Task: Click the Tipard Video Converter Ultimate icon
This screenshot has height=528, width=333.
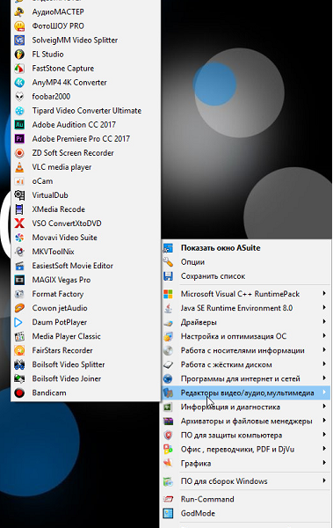Action: point(19,111)
